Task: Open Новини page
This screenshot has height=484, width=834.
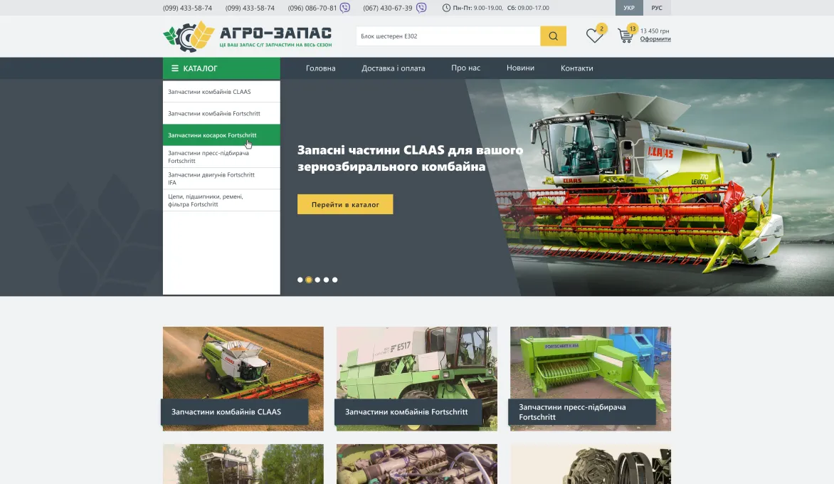Action: pos(520,68)
